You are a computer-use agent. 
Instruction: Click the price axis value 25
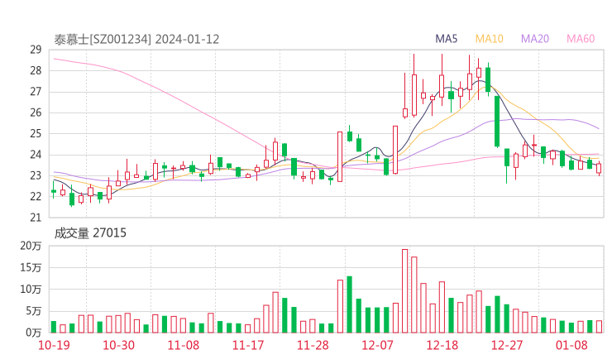[36, 133]
